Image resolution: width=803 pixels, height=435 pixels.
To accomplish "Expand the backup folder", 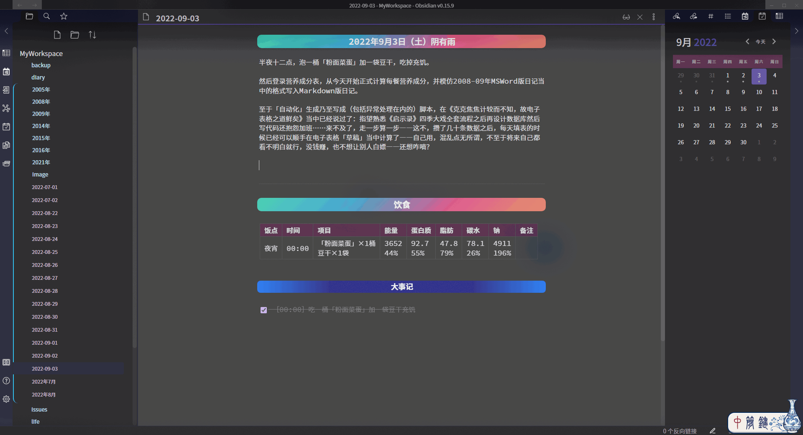I will tap(41, 65).
